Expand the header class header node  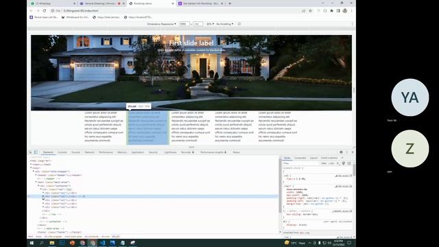point(36,175)
